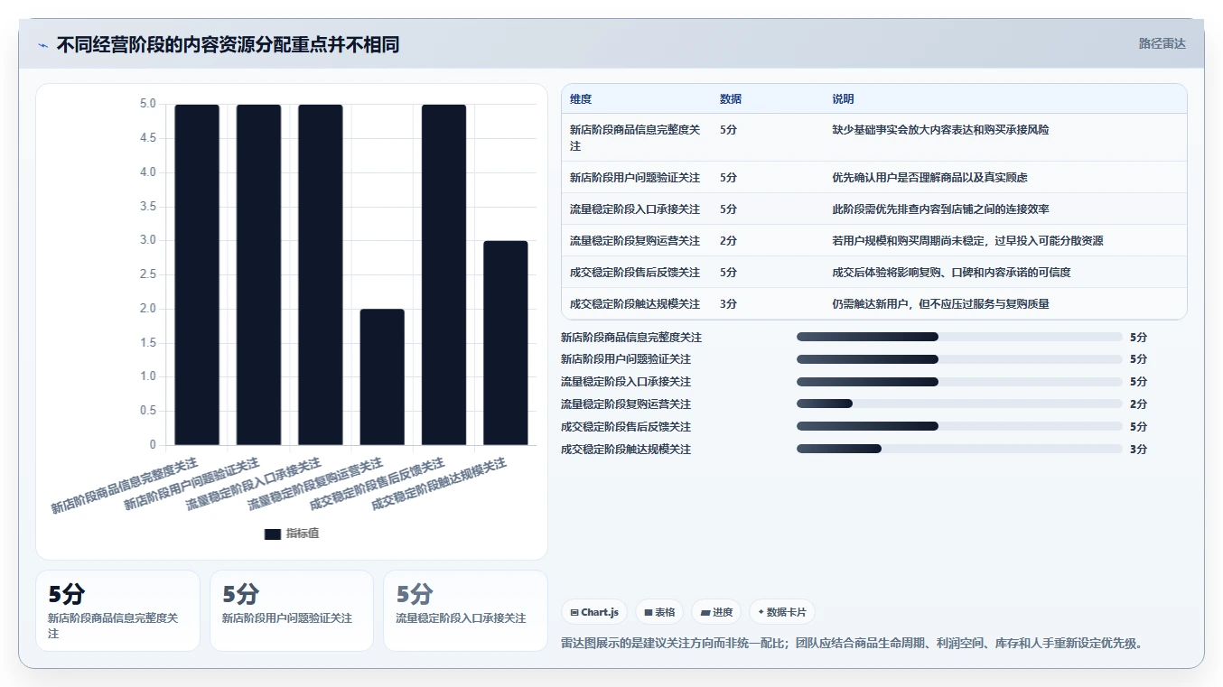Viewport: 1223px width, 687px height.
Task: Click the 成交稳定阶段触达规模关注 progress bar
Action: click(x=959, y=449)
